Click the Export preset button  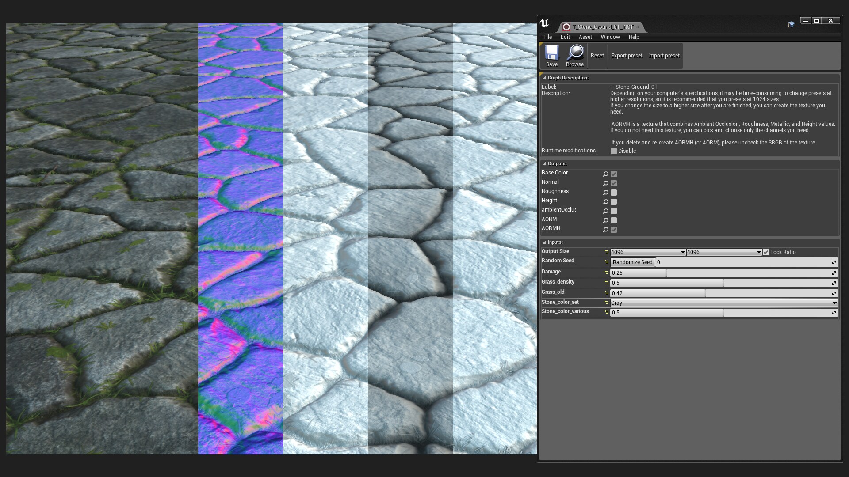click(x=626, y=56)
